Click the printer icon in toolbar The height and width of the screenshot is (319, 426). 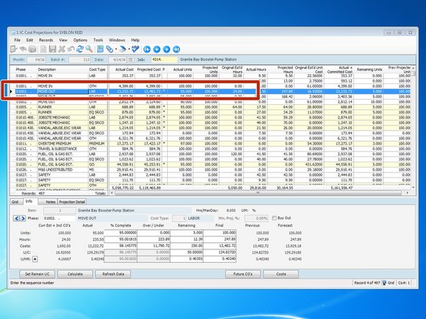tap(32, 49)
